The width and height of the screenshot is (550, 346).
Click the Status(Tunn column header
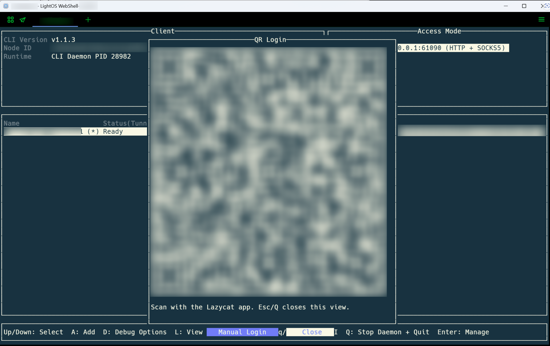pos(125,123)
